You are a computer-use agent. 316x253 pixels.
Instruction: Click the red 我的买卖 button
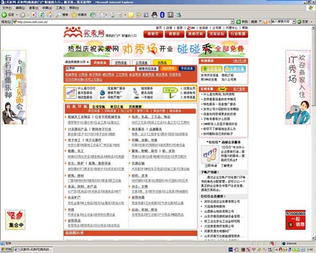pyautogui.click(x=195, y=34)
